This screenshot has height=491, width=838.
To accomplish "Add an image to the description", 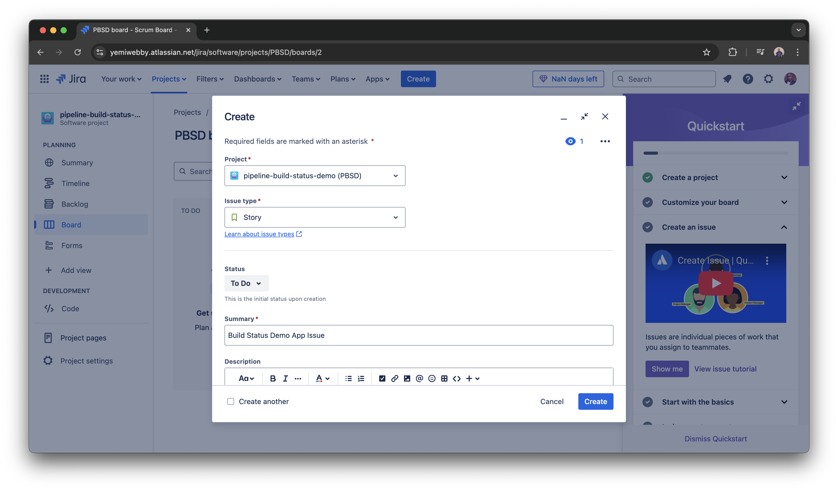I will click(407, 378).
